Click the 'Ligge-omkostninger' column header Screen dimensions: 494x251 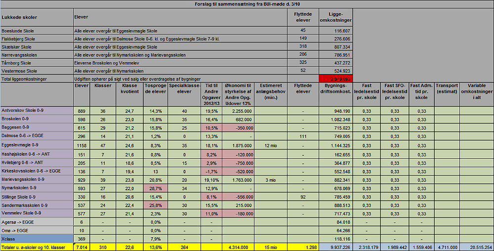tap(335, 17)
